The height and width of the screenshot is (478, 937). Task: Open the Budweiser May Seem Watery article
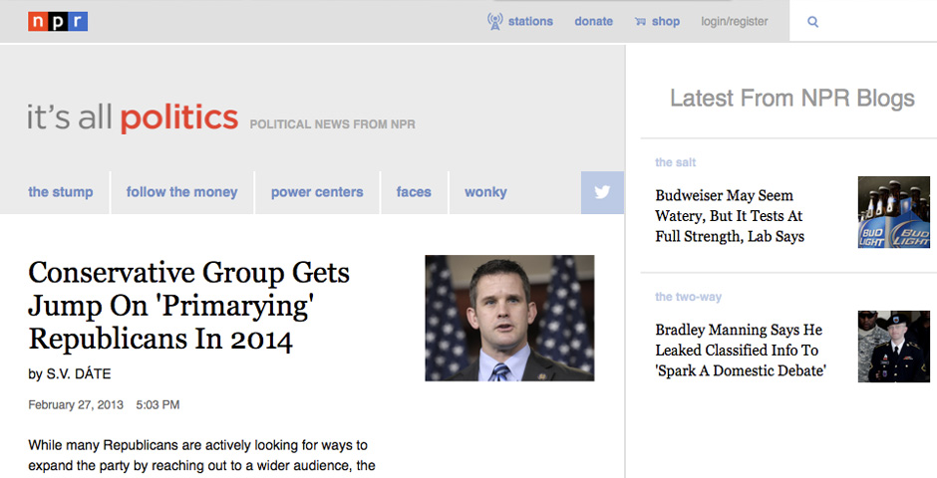pyautogui.click(x=730, y=216)
